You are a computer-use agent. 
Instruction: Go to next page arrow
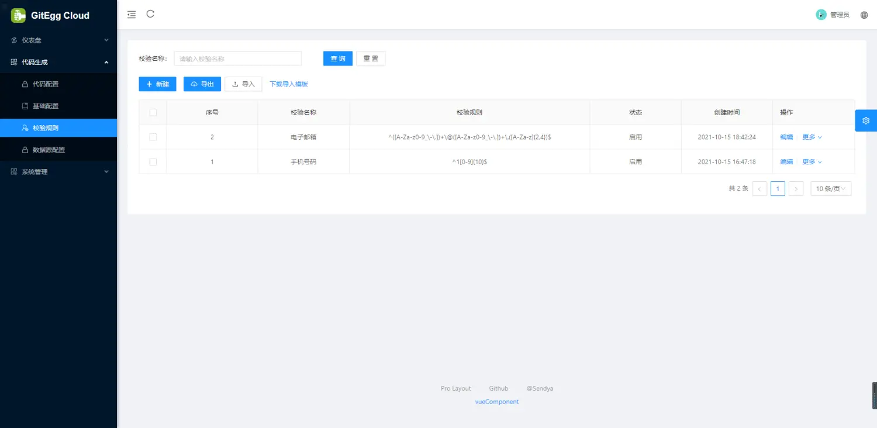tap(796, 188)
